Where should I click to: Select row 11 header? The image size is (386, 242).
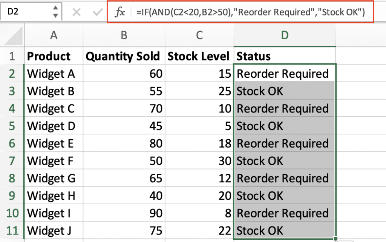coord(12,230)
